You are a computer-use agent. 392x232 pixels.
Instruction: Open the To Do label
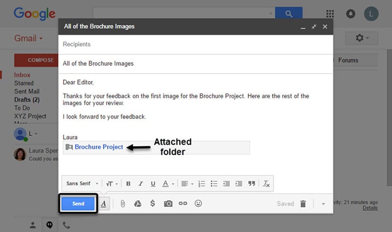(x=22, y=108)
